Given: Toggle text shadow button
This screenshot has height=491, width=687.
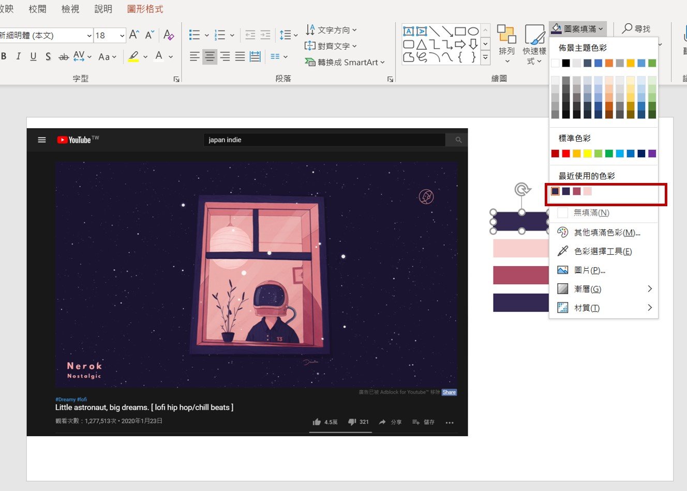Looking at the screenshot, I should click(48, 56).
